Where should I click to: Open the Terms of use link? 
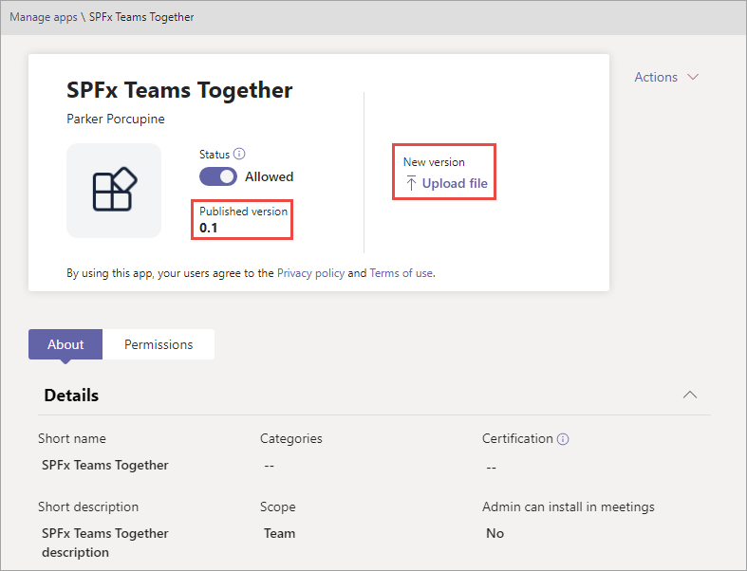click(402, 273)
